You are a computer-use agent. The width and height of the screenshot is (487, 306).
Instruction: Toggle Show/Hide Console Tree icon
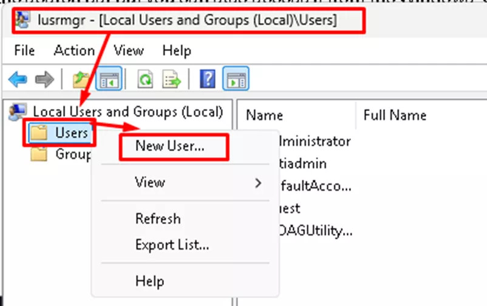pos(109,78)
